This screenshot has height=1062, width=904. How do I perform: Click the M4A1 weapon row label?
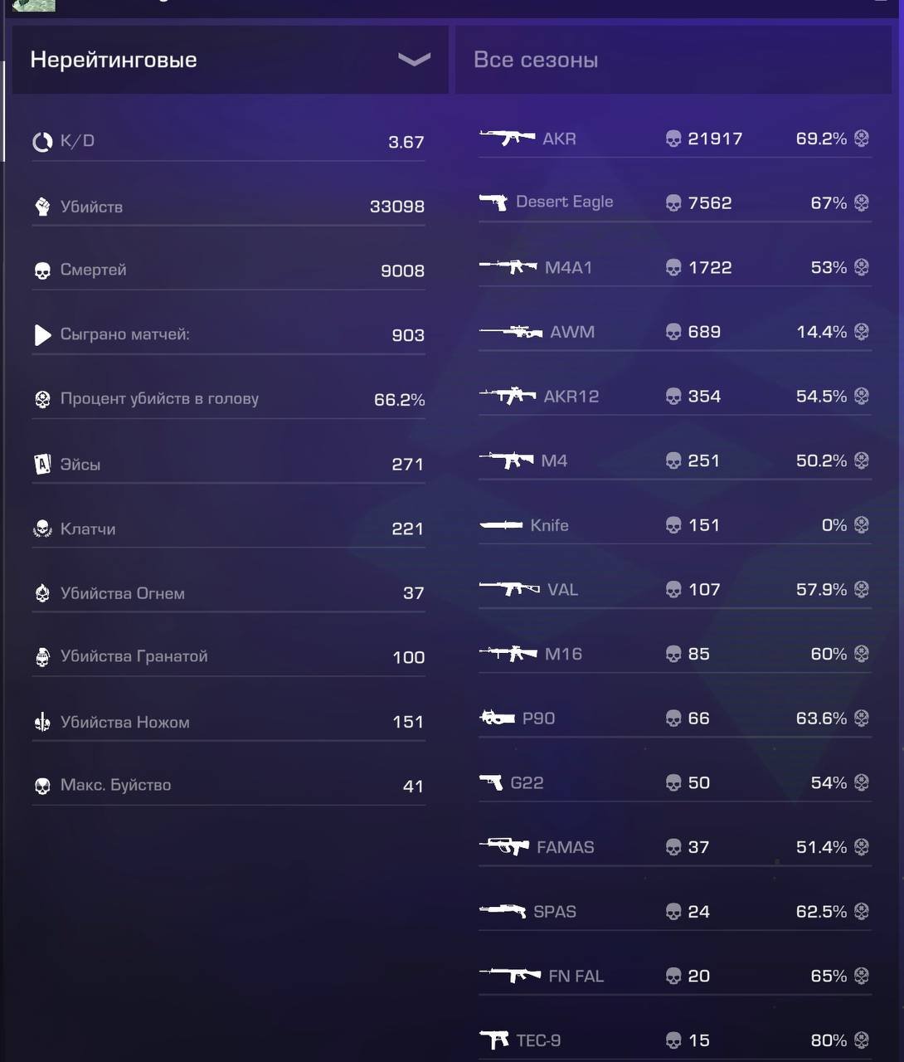568,267
